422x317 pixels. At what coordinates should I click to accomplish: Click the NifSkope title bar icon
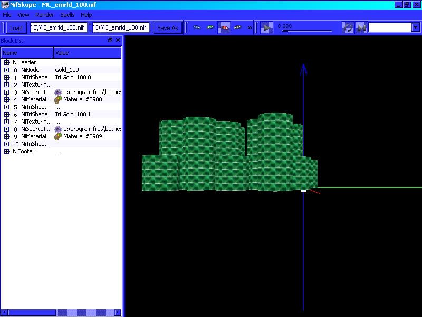[x=5, y=5]
